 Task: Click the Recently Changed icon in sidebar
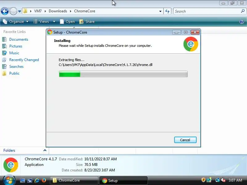(4, 60)
